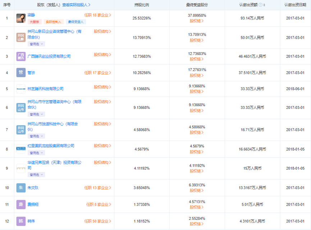Click the 管 avatar icon for 管浒

(x=21, y=73)
